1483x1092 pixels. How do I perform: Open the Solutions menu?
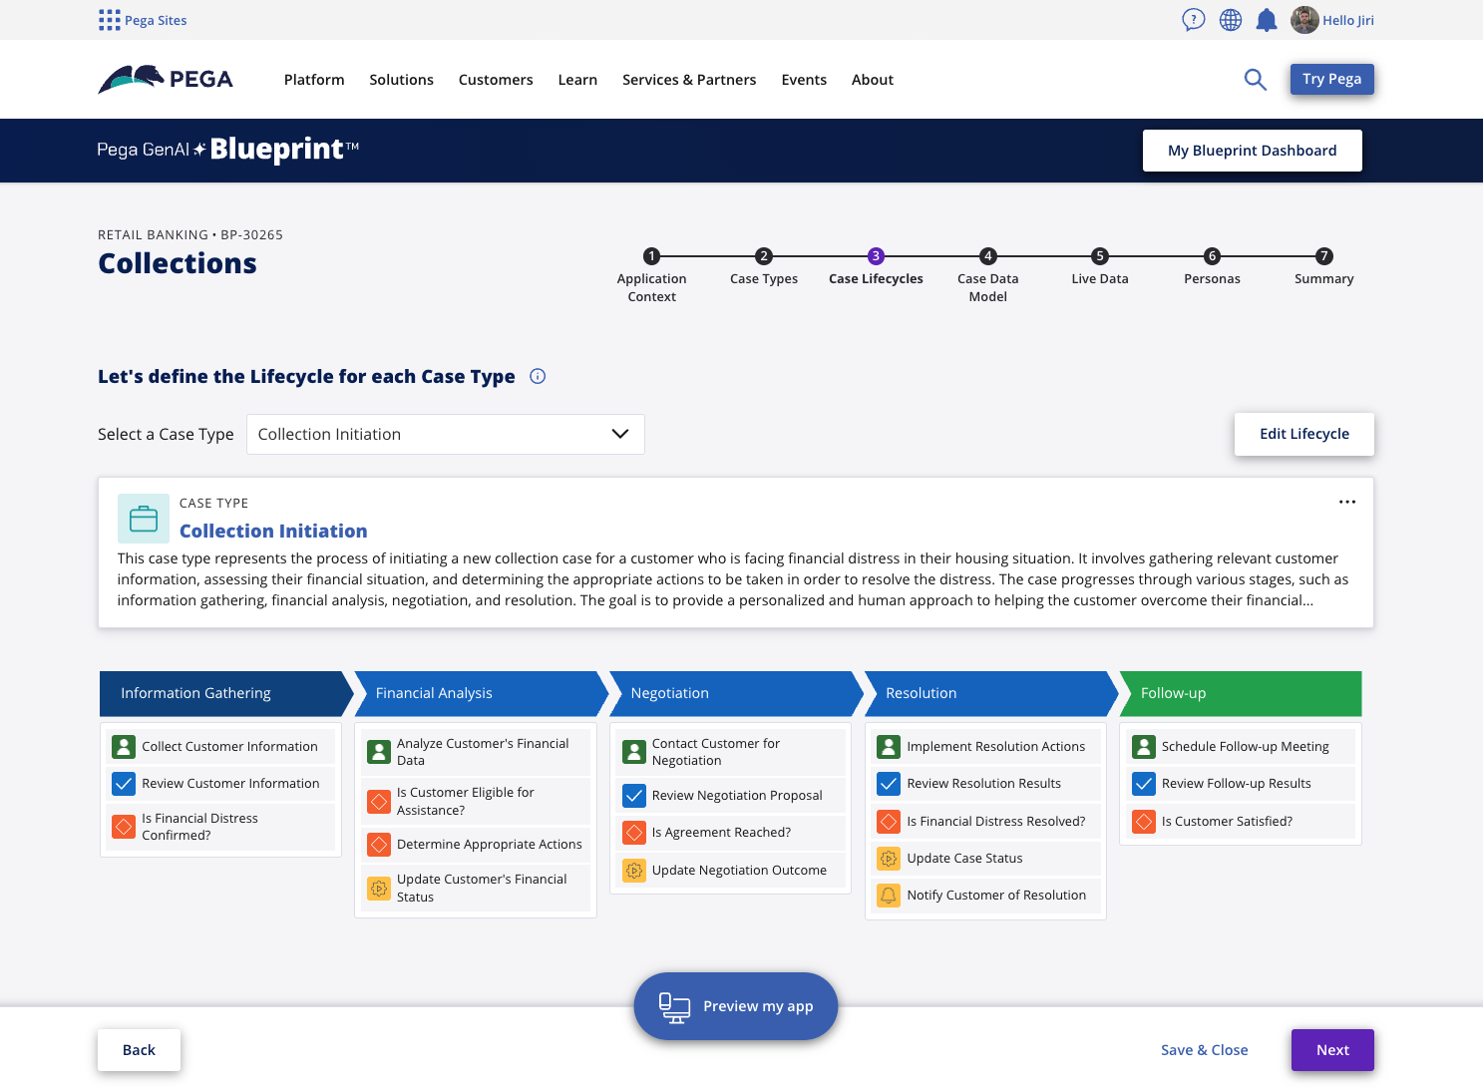point(401,80)
